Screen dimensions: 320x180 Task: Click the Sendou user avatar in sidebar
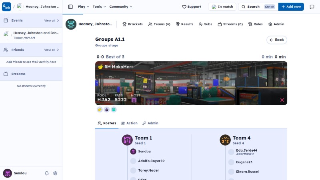pyautogui.click(x=7, y=173)
